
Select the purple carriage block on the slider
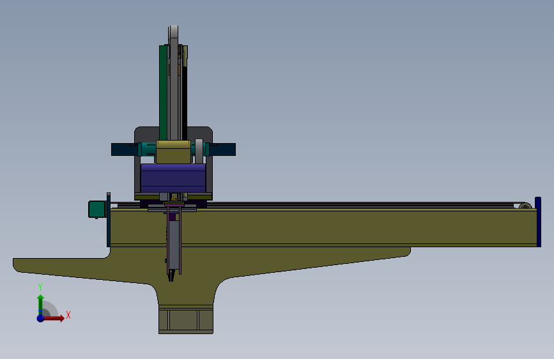click(x=173, y=178)
